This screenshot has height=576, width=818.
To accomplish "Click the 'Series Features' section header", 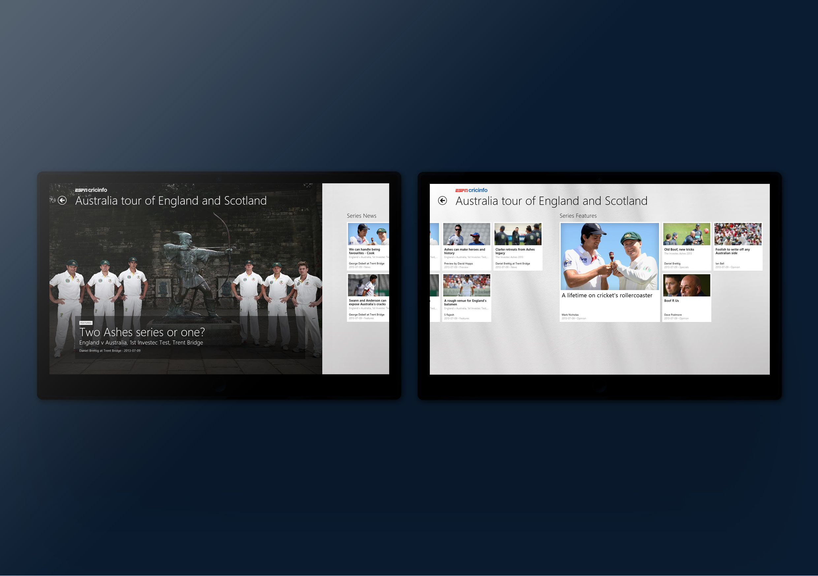I will pyautogui.click(x=578, y=216).
